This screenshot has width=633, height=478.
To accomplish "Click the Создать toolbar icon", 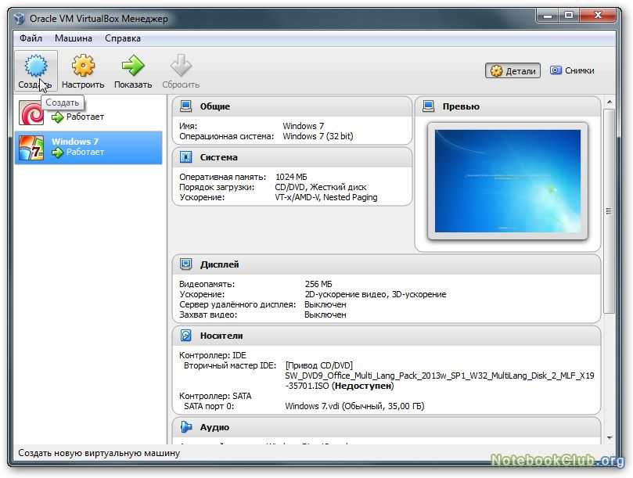I will pyautogui.click(x=36, y=66).
